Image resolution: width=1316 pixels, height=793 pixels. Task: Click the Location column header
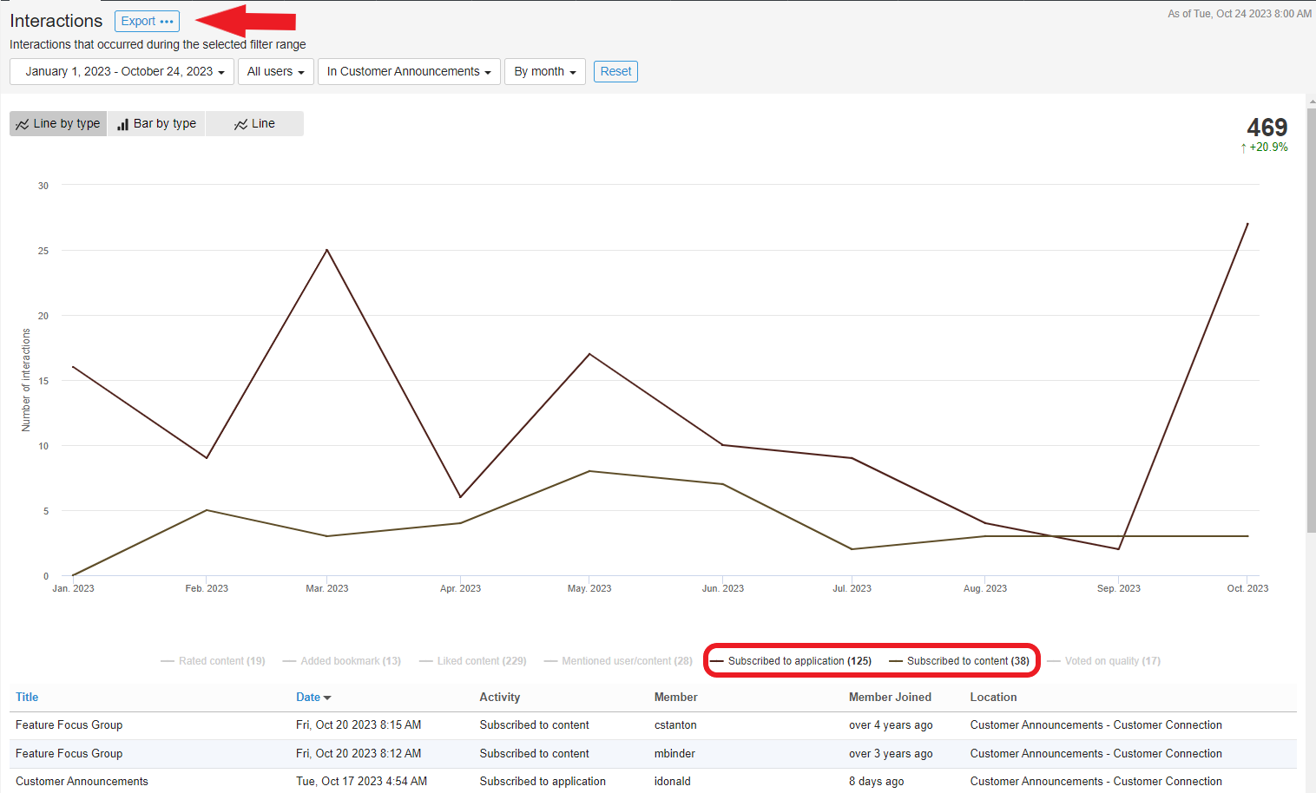pyautogui.click(x=993, y=697)
